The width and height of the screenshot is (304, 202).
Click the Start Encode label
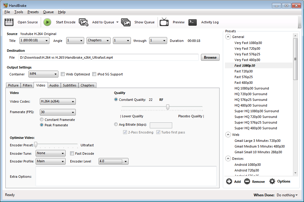[66, 22]
